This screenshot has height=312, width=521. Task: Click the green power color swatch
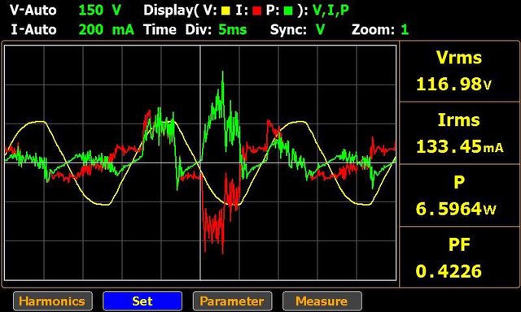point(288,11)
